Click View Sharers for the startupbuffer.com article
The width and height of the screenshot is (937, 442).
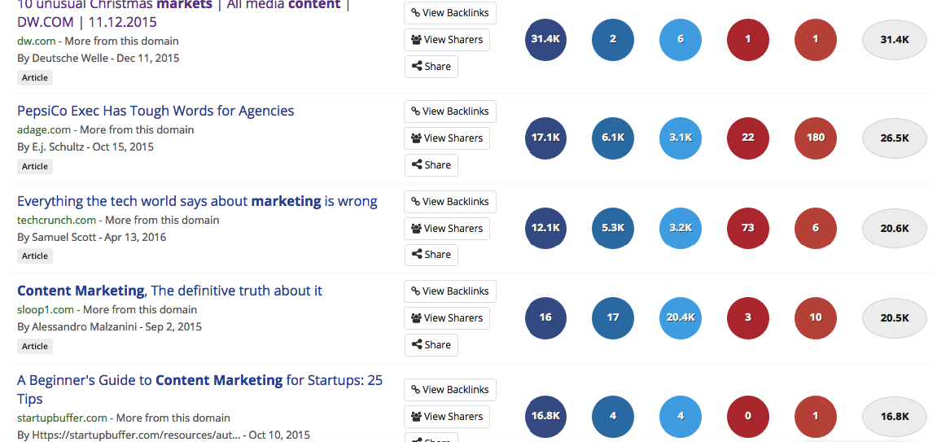click(x=447, y=416)
